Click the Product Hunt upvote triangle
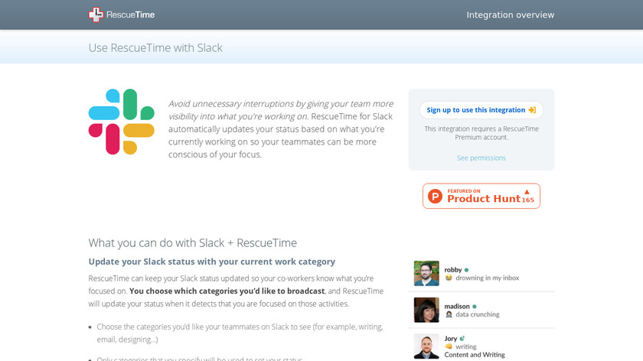The width and height of the screenshot is (643, 361). [x=527, y=191]
